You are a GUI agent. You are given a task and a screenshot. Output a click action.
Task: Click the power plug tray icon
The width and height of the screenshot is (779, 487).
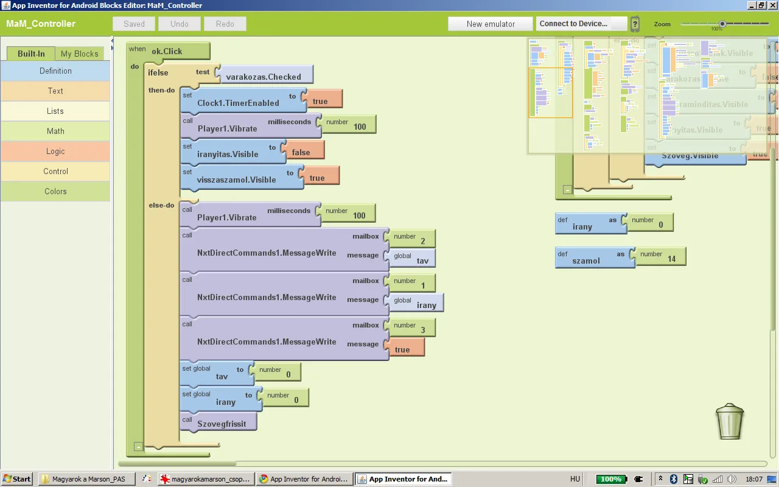[x=639, y=479]
